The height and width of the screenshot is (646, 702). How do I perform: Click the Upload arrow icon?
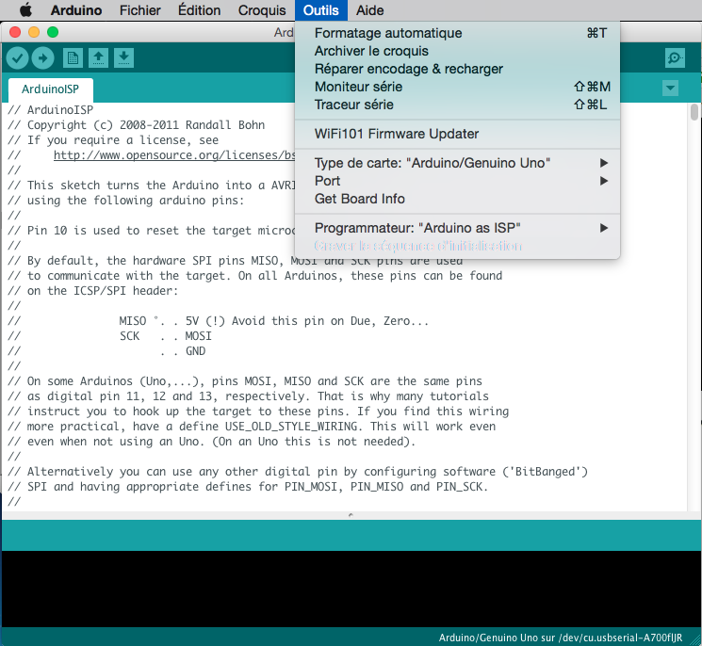point(43,58)
